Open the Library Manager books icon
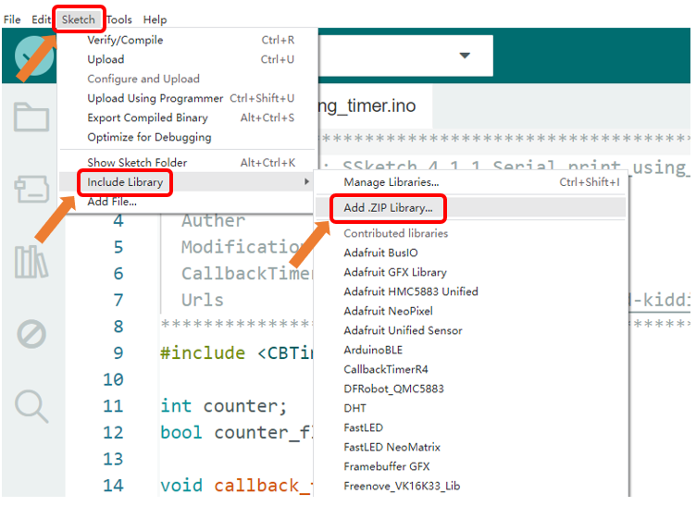This screenshot has height=507, width=696. [x=31, y=262]
